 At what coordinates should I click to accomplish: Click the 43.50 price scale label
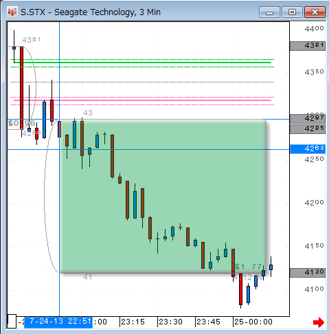tap(314, 72)
